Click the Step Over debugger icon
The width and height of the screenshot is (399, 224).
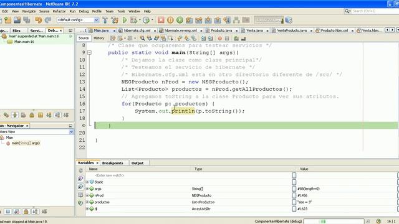point(189,20)
